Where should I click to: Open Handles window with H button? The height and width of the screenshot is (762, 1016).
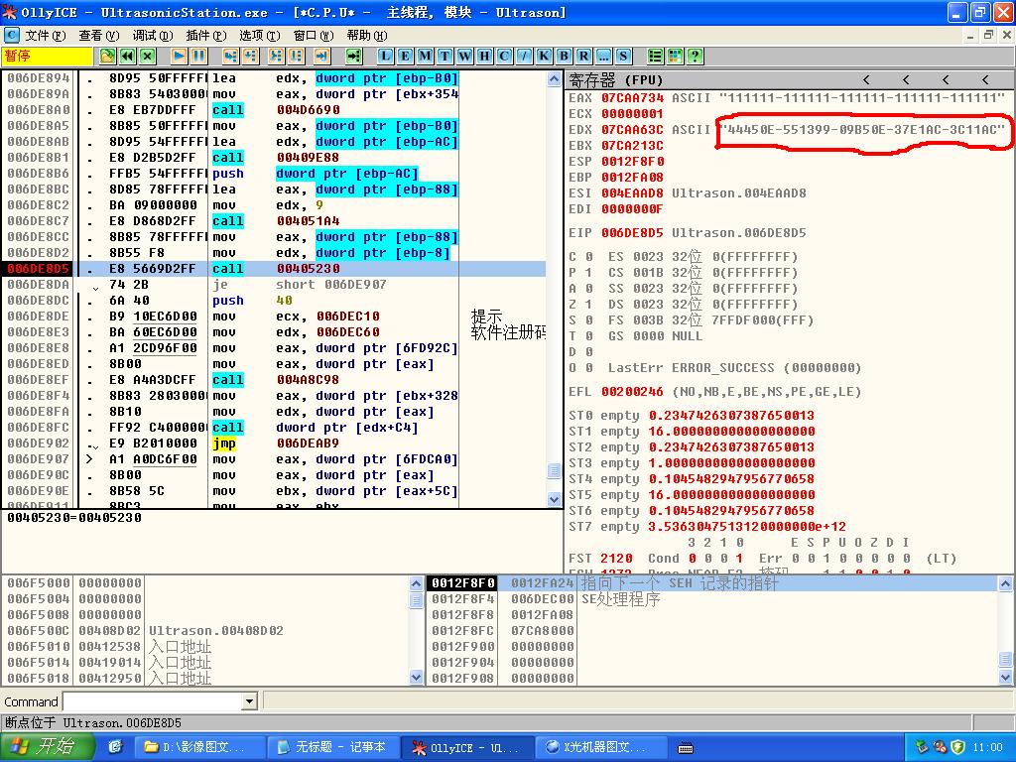(484, 57)
